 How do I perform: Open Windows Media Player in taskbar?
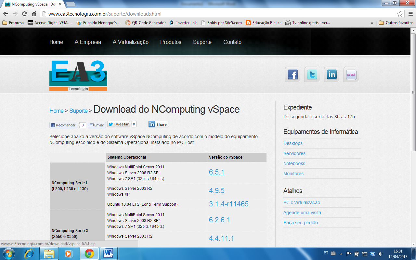69,253
